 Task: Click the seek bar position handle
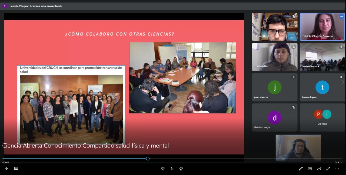pyautogui.click(x=148, y=159)
